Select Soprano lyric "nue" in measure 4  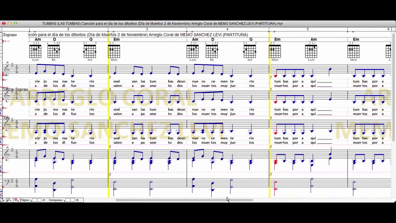coord(195,81)
